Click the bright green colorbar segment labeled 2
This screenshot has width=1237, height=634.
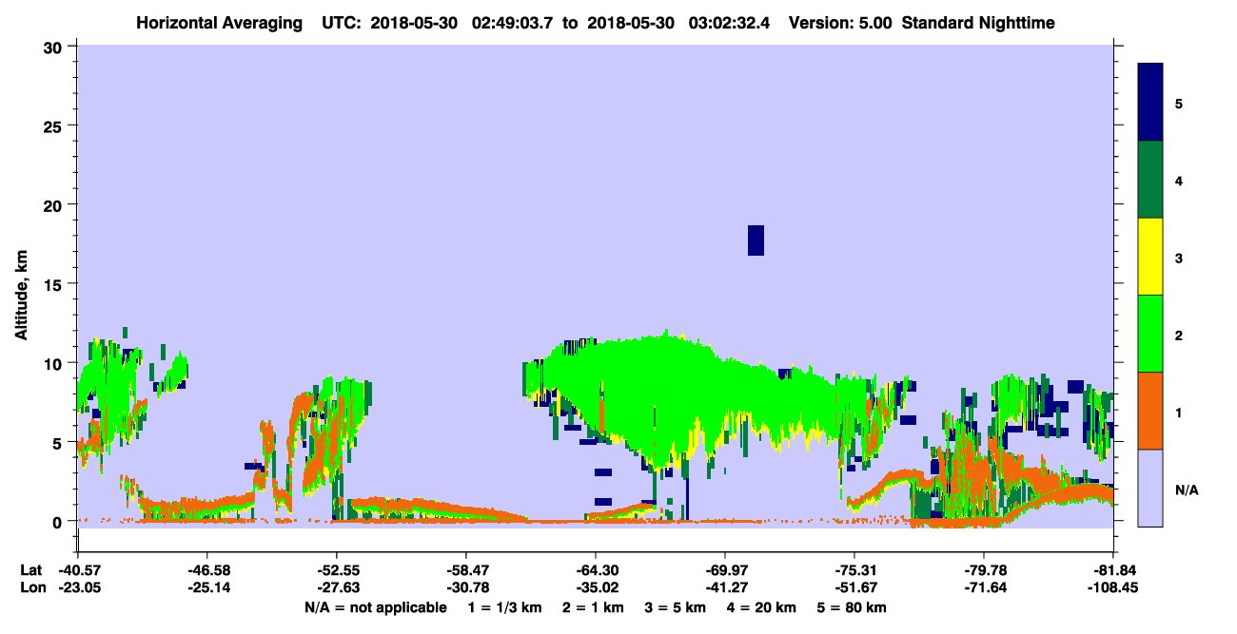pos(1150,334)
